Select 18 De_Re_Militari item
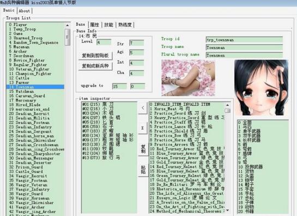This screenshot has width=297, height=216. 187,184
